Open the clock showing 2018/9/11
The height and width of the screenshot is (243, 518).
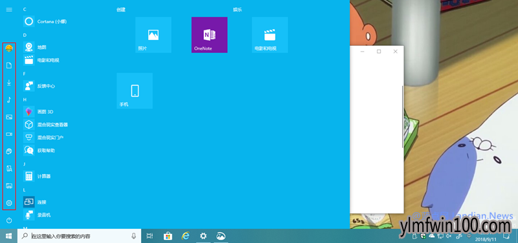coord(487,237)
